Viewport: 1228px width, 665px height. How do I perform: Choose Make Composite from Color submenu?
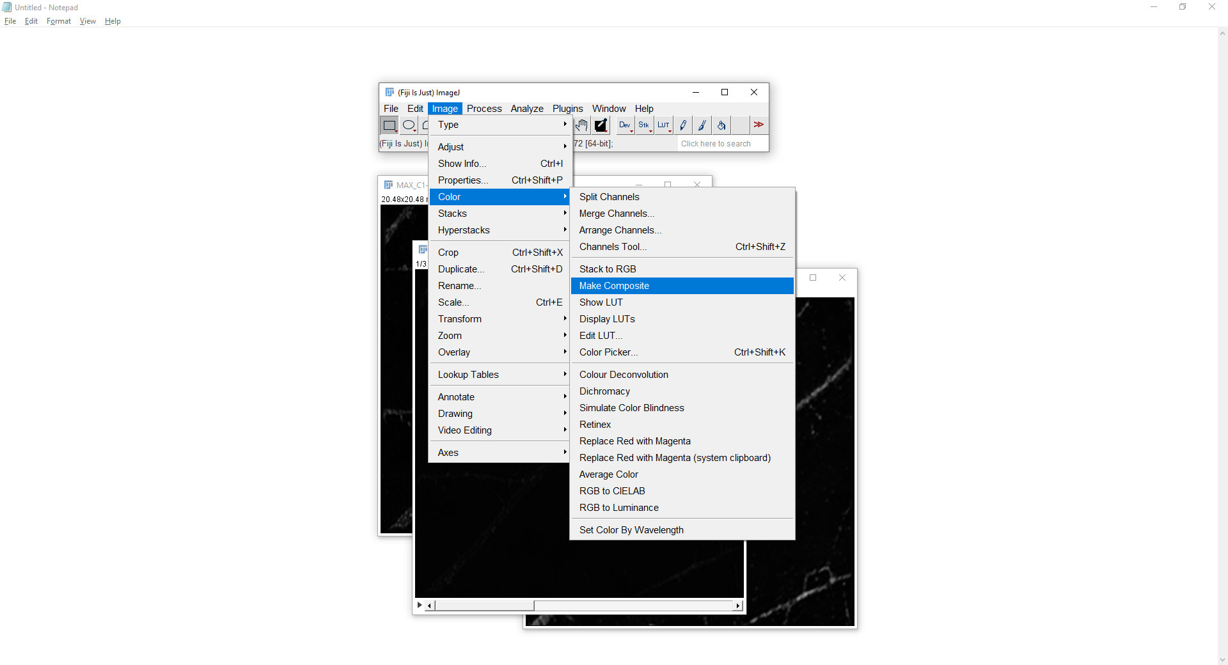682,286
